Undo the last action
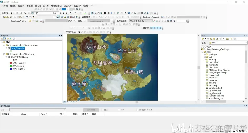 point(27,17)
